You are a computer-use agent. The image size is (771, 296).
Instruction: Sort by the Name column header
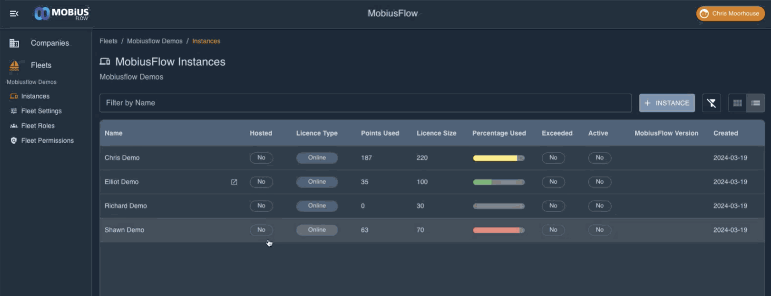[x=114, y=133]
